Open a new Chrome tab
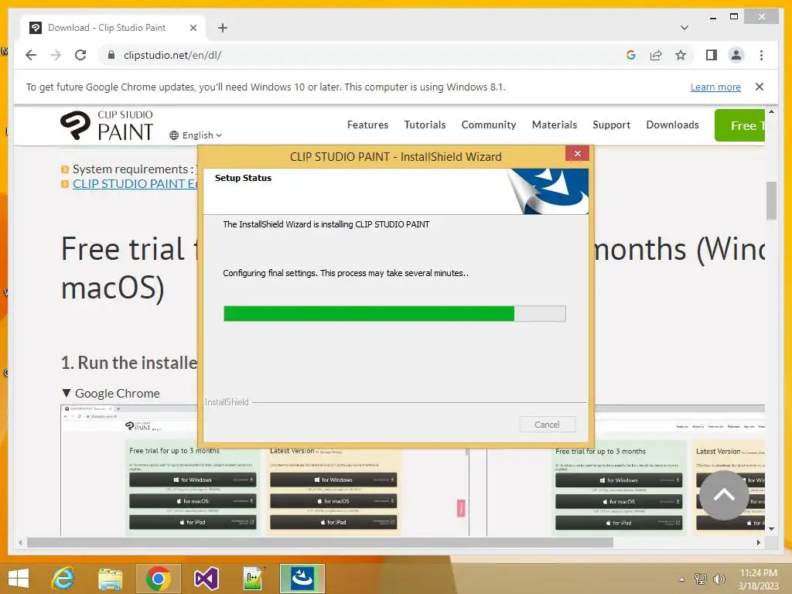Image resolution: width=792 pixels, height=594 pixels. pyautogui.click(x=223, y=28)
